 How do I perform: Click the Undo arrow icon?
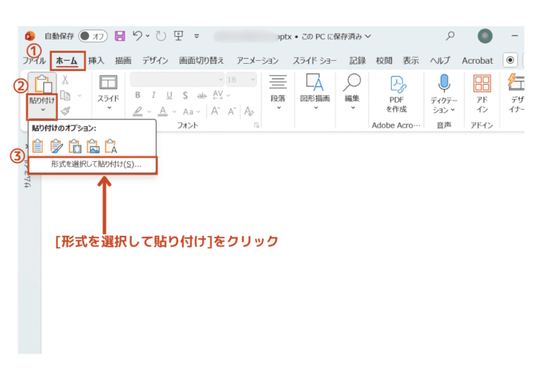coord(138,35)
